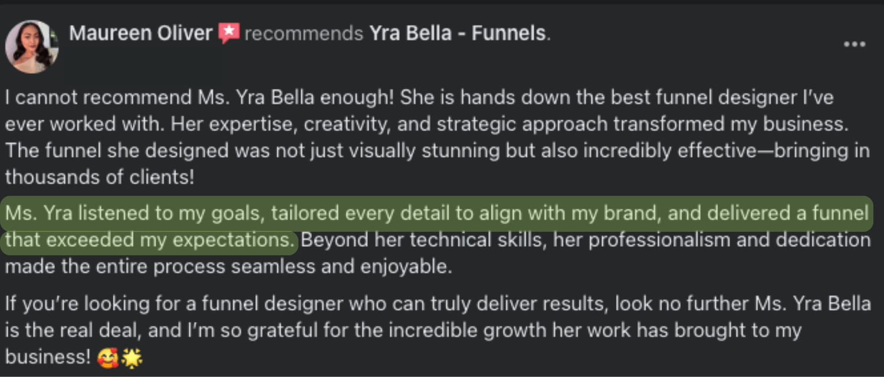
Task: Click the pink recommendation star badge
Action: click(229, 34)
